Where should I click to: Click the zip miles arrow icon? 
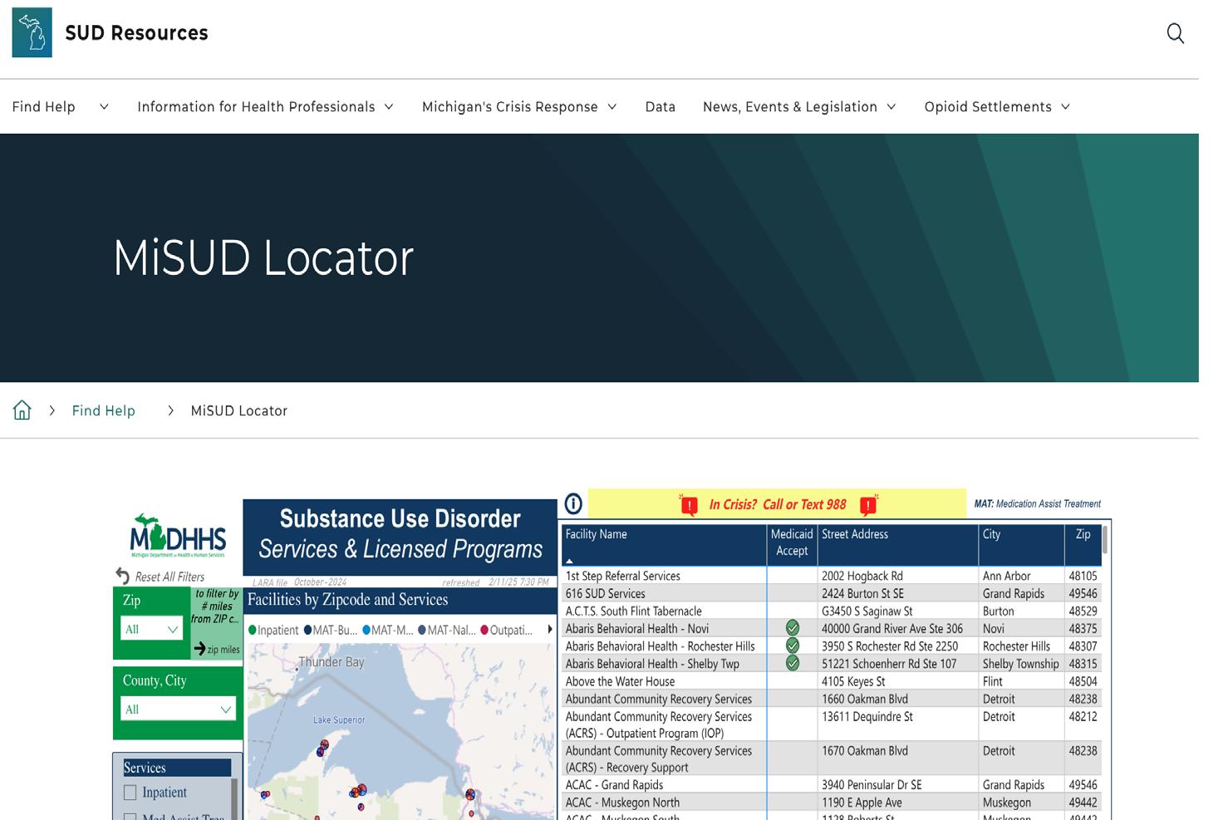click(x=199, y=648)
